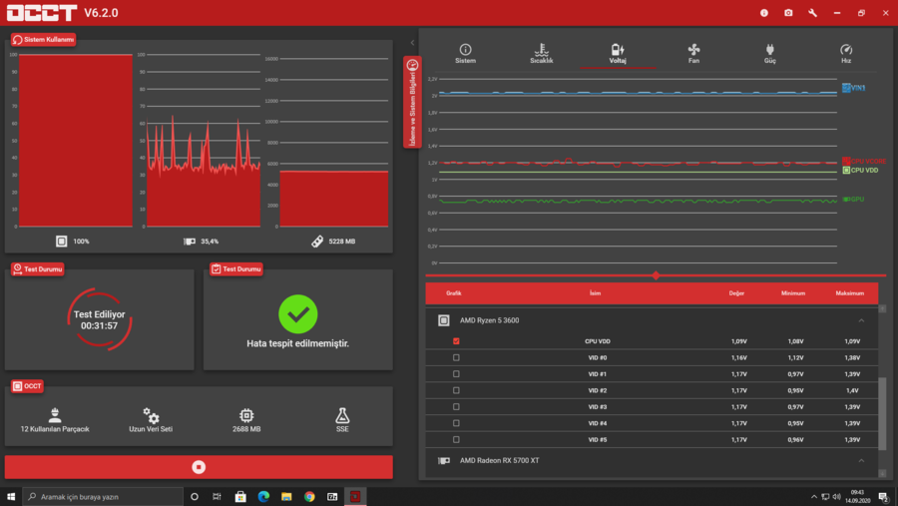
Task: Open the Windows Start menu
Action: 11,496
